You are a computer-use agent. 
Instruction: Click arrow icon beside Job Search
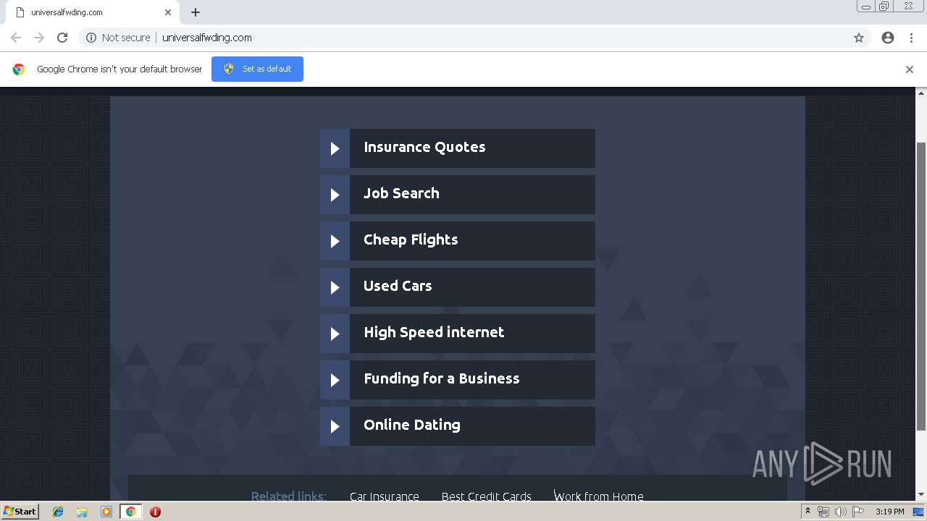pos(335,195)
